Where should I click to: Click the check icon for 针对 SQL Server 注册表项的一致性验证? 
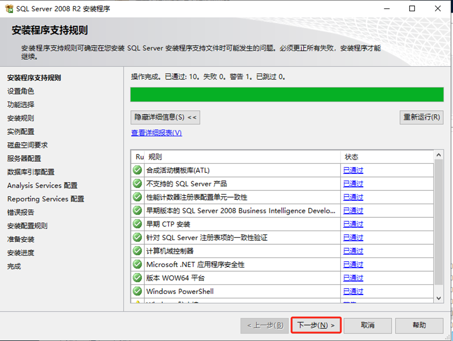pos(137,237)
